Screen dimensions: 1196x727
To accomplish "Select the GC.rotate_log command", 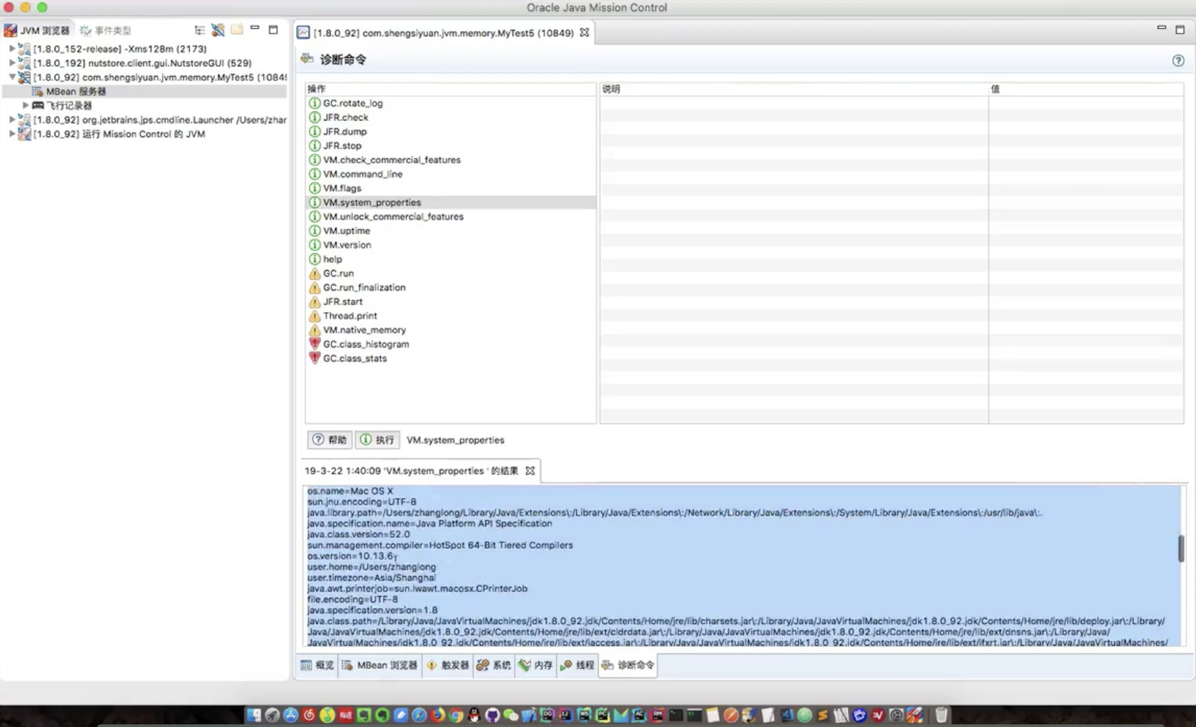I will (x=451, y=103).
